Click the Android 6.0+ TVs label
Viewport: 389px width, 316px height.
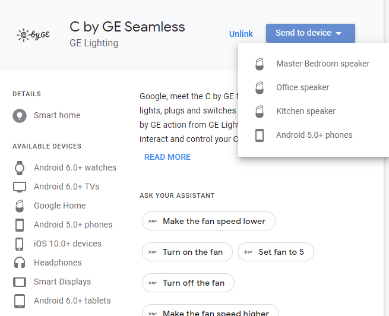pyautogui.click(x=67, y=187)
